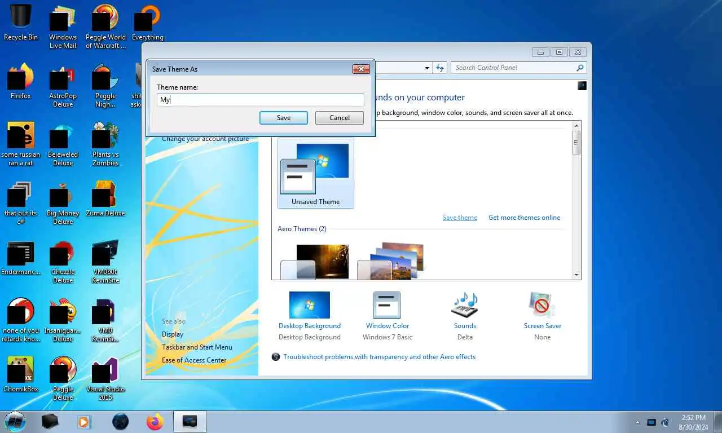Open Sounds settings labeled Delta
722x433 pixels.
pos(465,316)
